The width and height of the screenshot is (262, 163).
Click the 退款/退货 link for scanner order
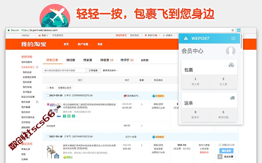[x=158, y=104]
